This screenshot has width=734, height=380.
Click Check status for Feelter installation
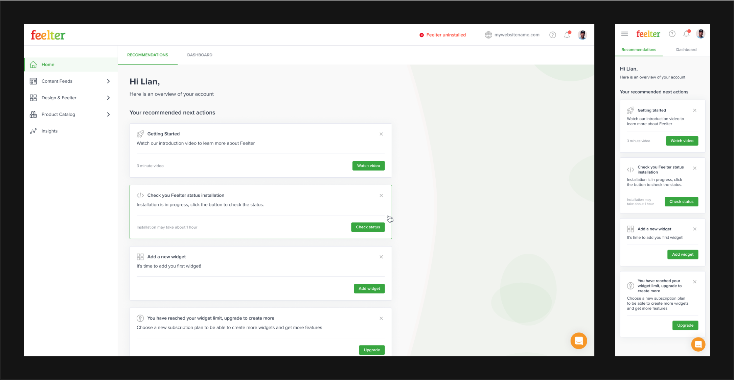tap(368, 226)
